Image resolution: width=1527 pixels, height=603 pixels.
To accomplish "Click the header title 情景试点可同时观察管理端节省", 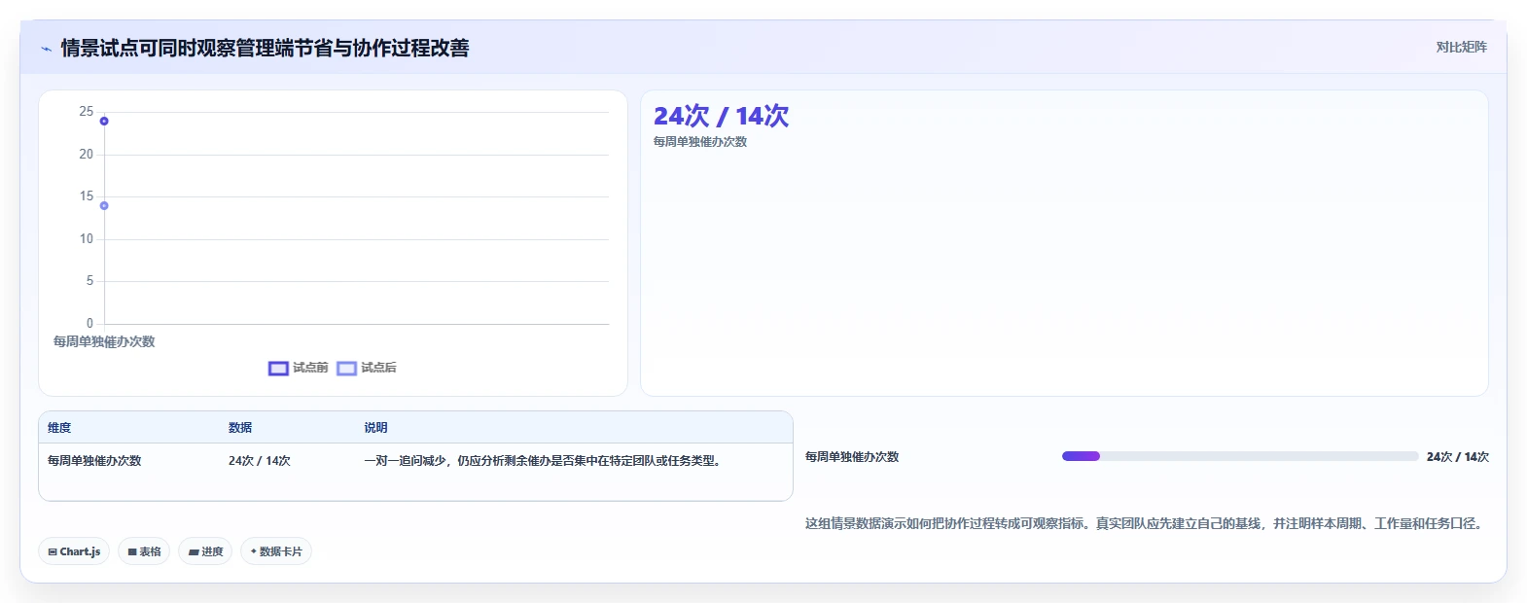I will [265, 48].
